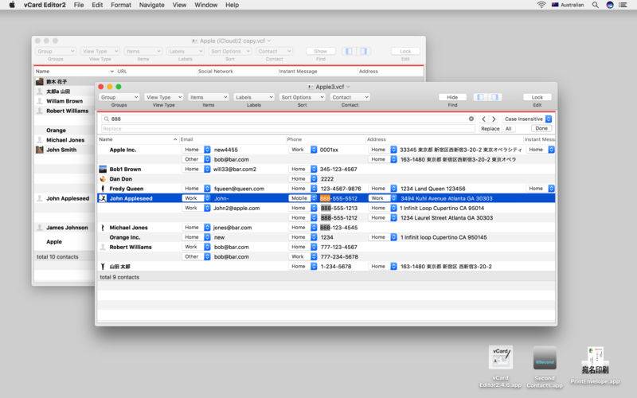Click the search field containing 888
This screenshot has width=637, height=398.
coord(288,119)
